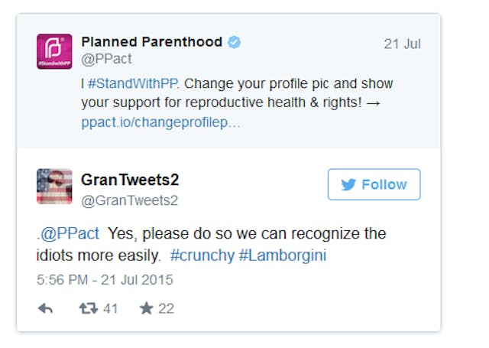Favorite the tweet with star icon

[145, 308]
